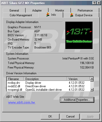
Task: Select the Monitor tab
Action: pos(60,10)
